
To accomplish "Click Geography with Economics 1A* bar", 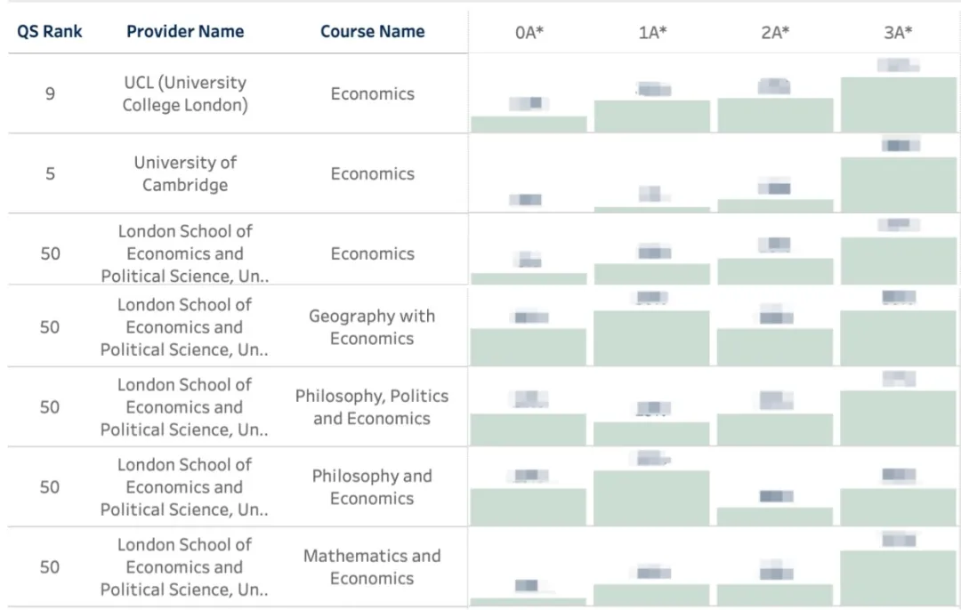I will click(x=651, y=338).
